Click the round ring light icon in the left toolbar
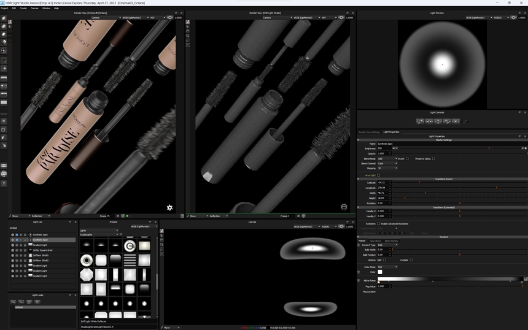This screenshot has width=528, height=330. [4, 50]
